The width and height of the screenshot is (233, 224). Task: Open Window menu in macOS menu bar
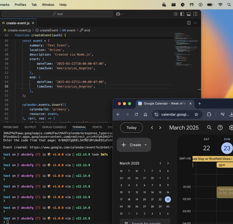pyautogui.click(x=48, y=5)
